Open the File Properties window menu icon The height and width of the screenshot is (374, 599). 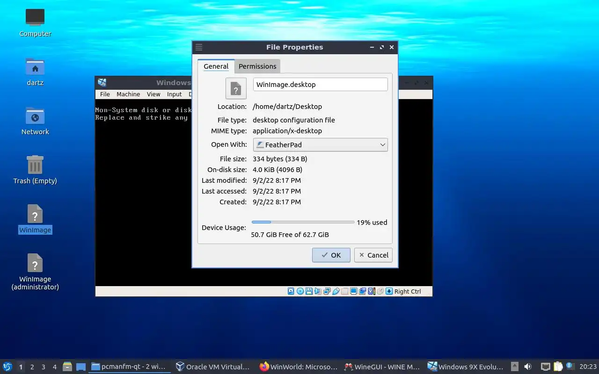tap(199, 47)
